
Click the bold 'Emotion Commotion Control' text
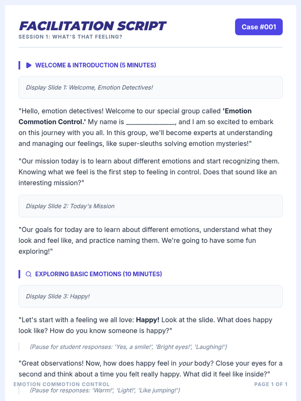pos(135,117)
